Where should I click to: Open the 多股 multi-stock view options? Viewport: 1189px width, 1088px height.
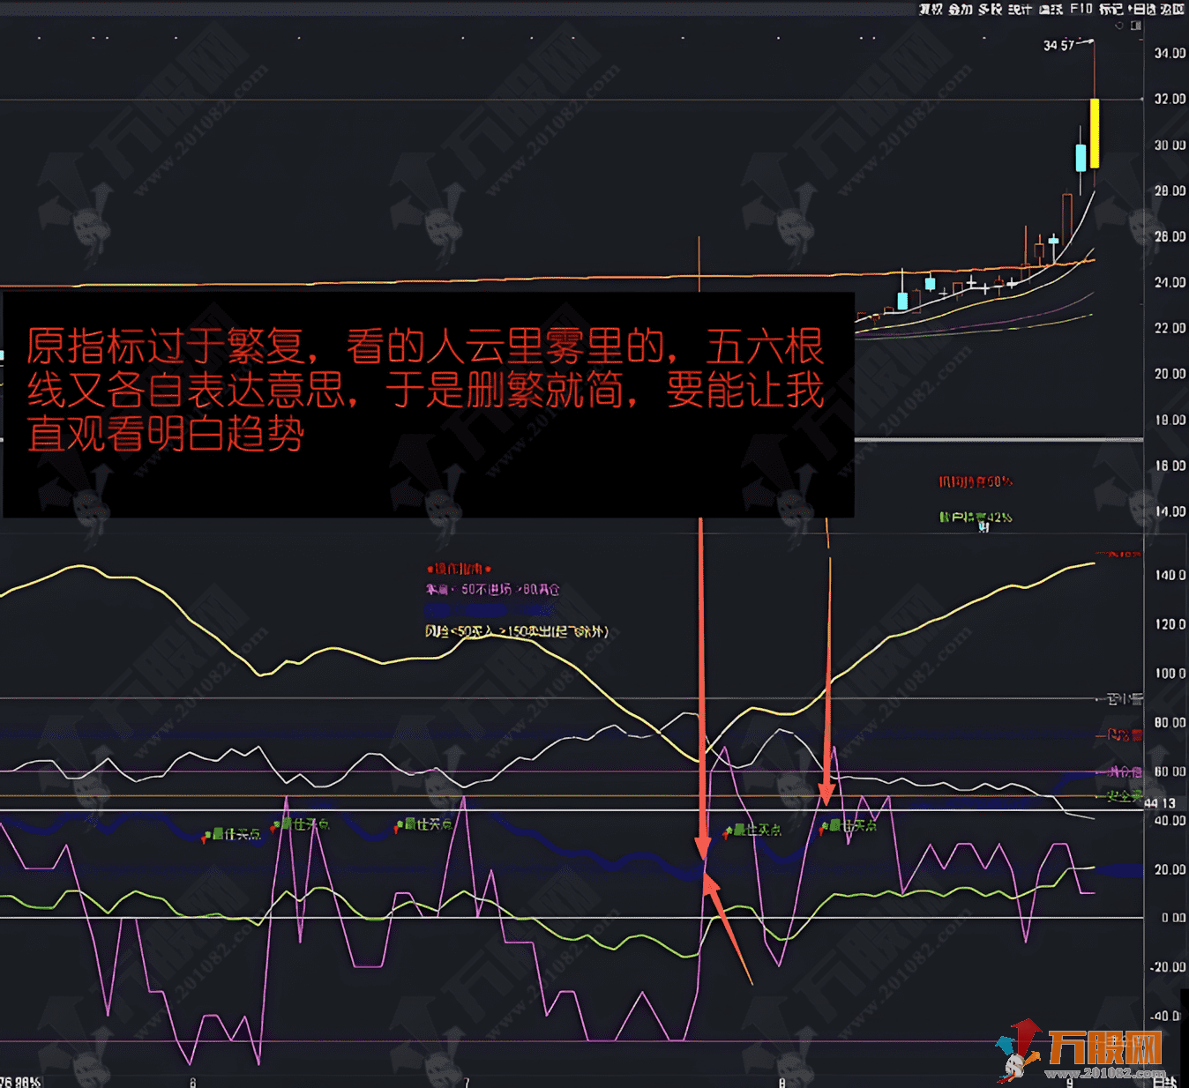point(991,11)
